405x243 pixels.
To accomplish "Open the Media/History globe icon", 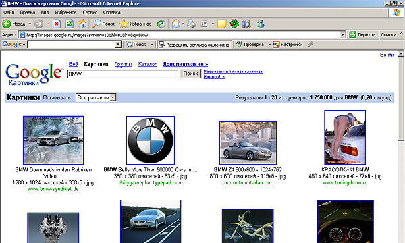I will tap(161, 24).
